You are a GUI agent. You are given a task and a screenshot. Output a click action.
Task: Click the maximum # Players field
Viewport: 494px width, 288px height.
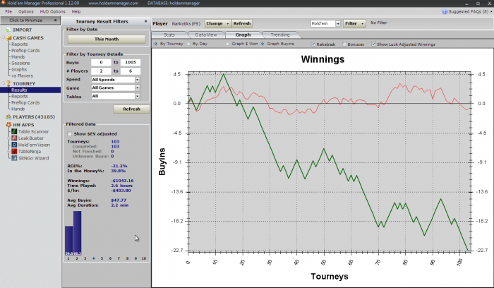click(130, 71)
